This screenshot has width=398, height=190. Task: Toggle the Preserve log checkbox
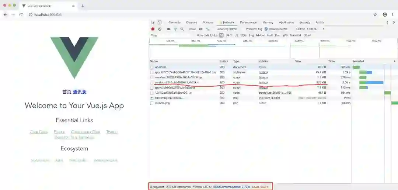(x=254, y=29)
